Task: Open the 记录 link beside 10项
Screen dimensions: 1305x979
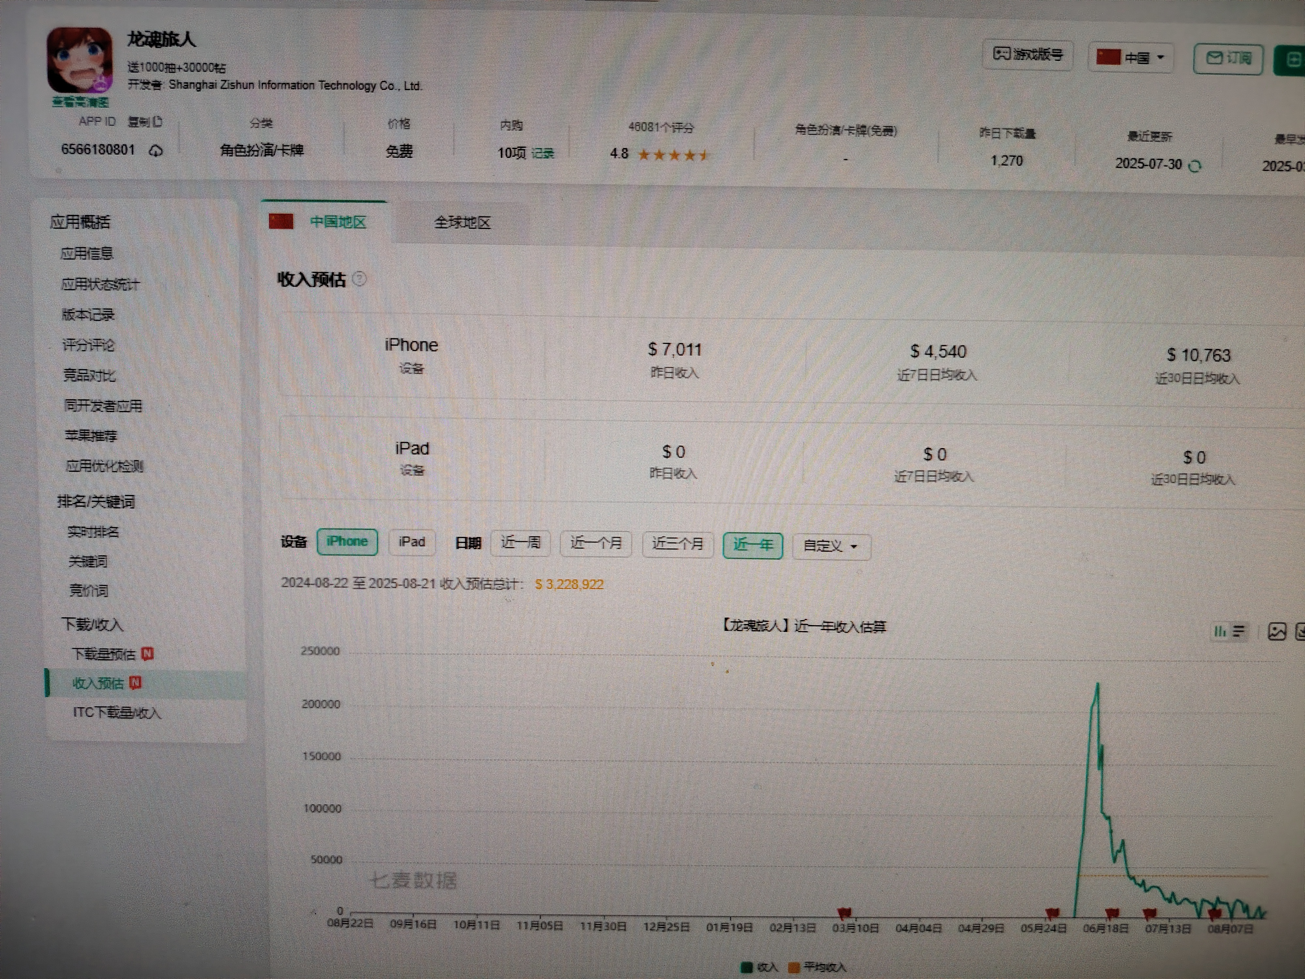Action: 543,154
